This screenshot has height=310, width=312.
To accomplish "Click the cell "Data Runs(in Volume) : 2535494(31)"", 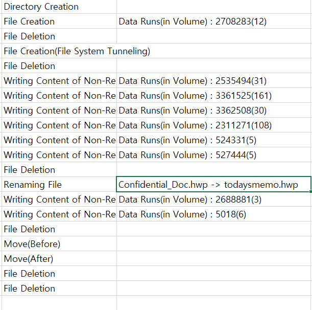I will [214, 80].
